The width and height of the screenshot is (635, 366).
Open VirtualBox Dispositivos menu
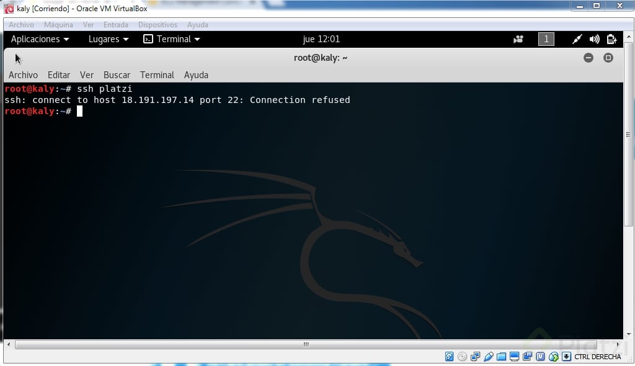point(158,25)
